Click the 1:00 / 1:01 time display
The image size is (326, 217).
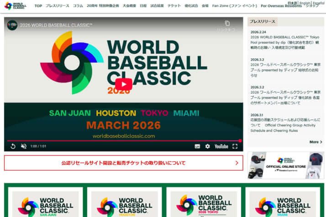tap(38, 146)
